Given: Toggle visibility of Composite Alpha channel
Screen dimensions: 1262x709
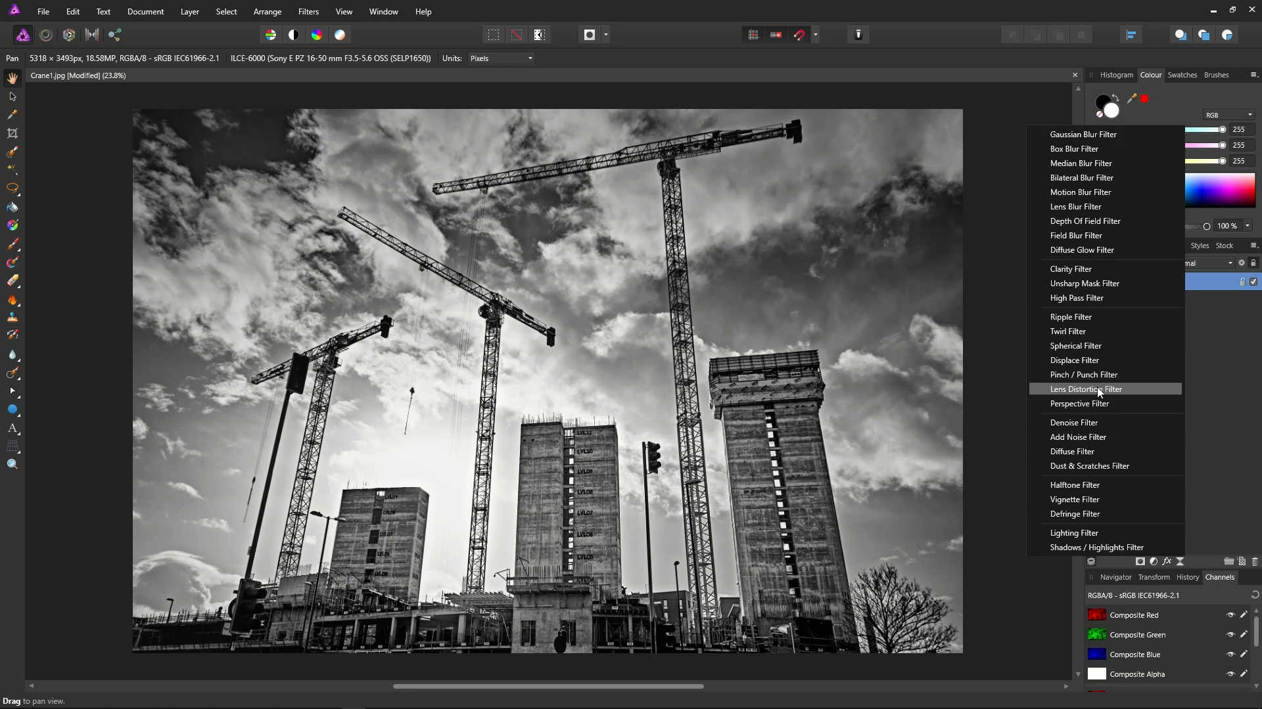Looking at the screenshot, I should pyautogui.click(x=1230, y=674).
